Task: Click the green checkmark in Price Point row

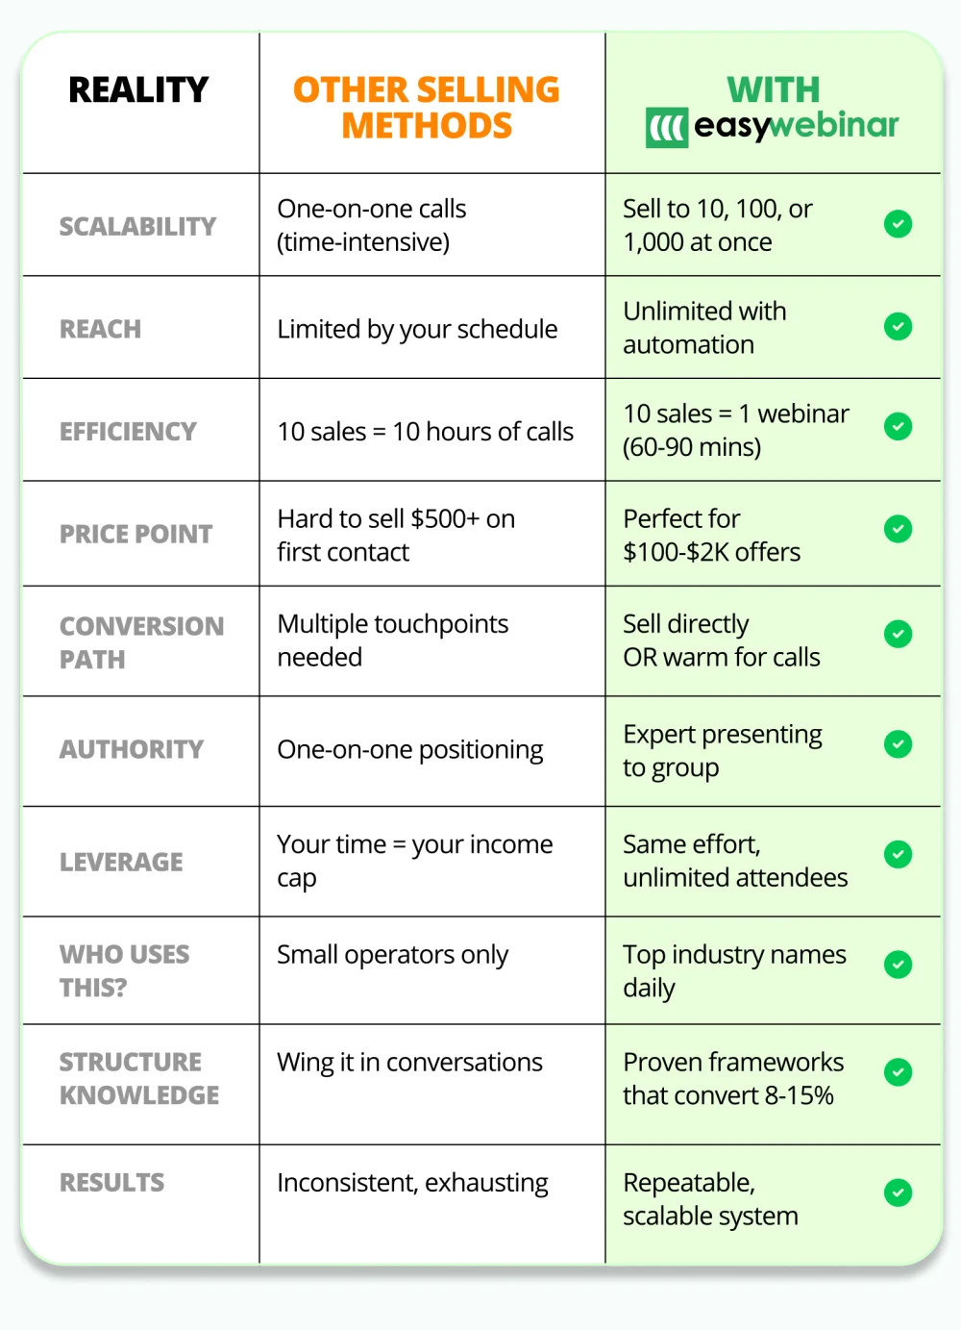Action: pos(898,529)
